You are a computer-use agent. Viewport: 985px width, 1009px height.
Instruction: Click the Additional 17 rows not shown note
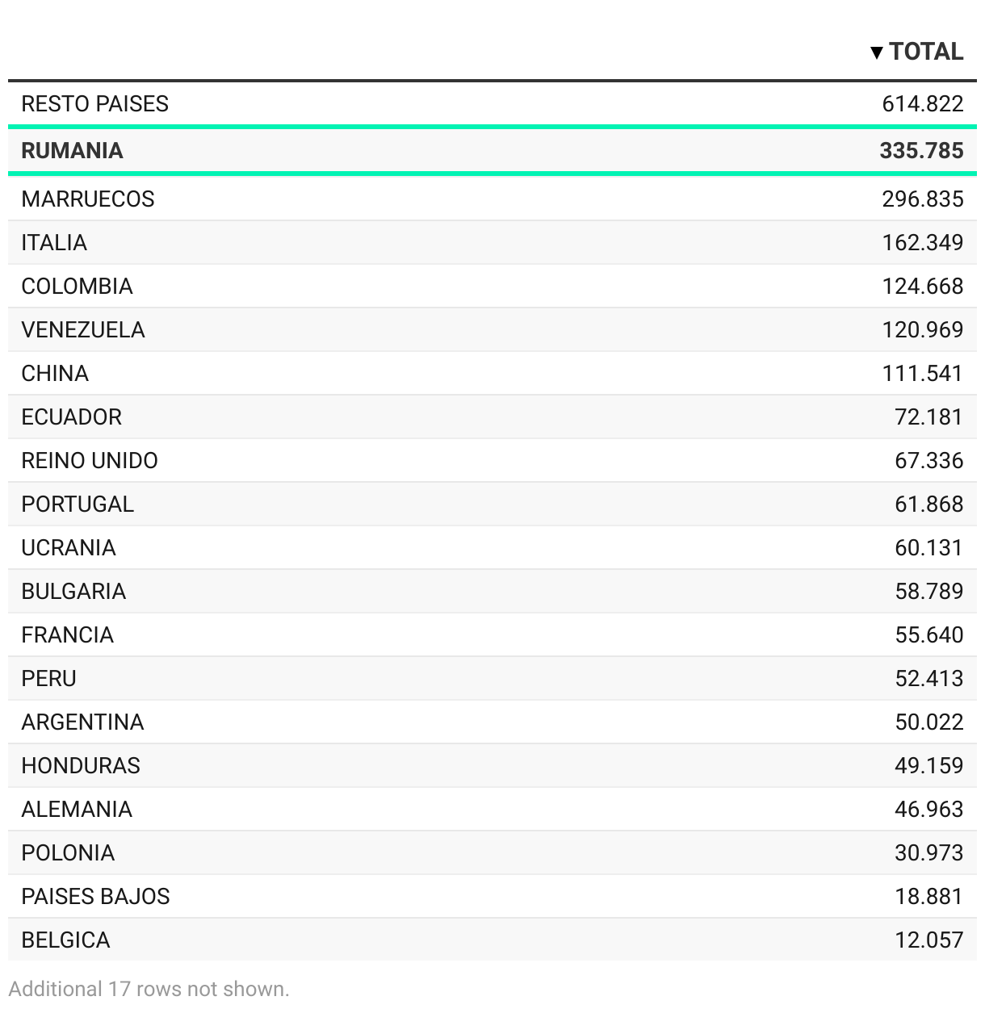tap(149, 989)
